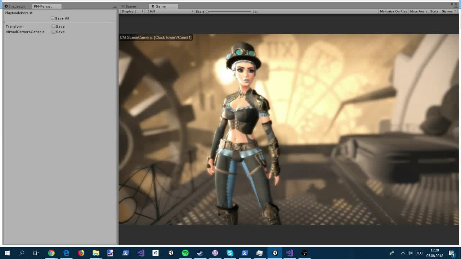Open the Display 1 dropdown

pos(132,12)
